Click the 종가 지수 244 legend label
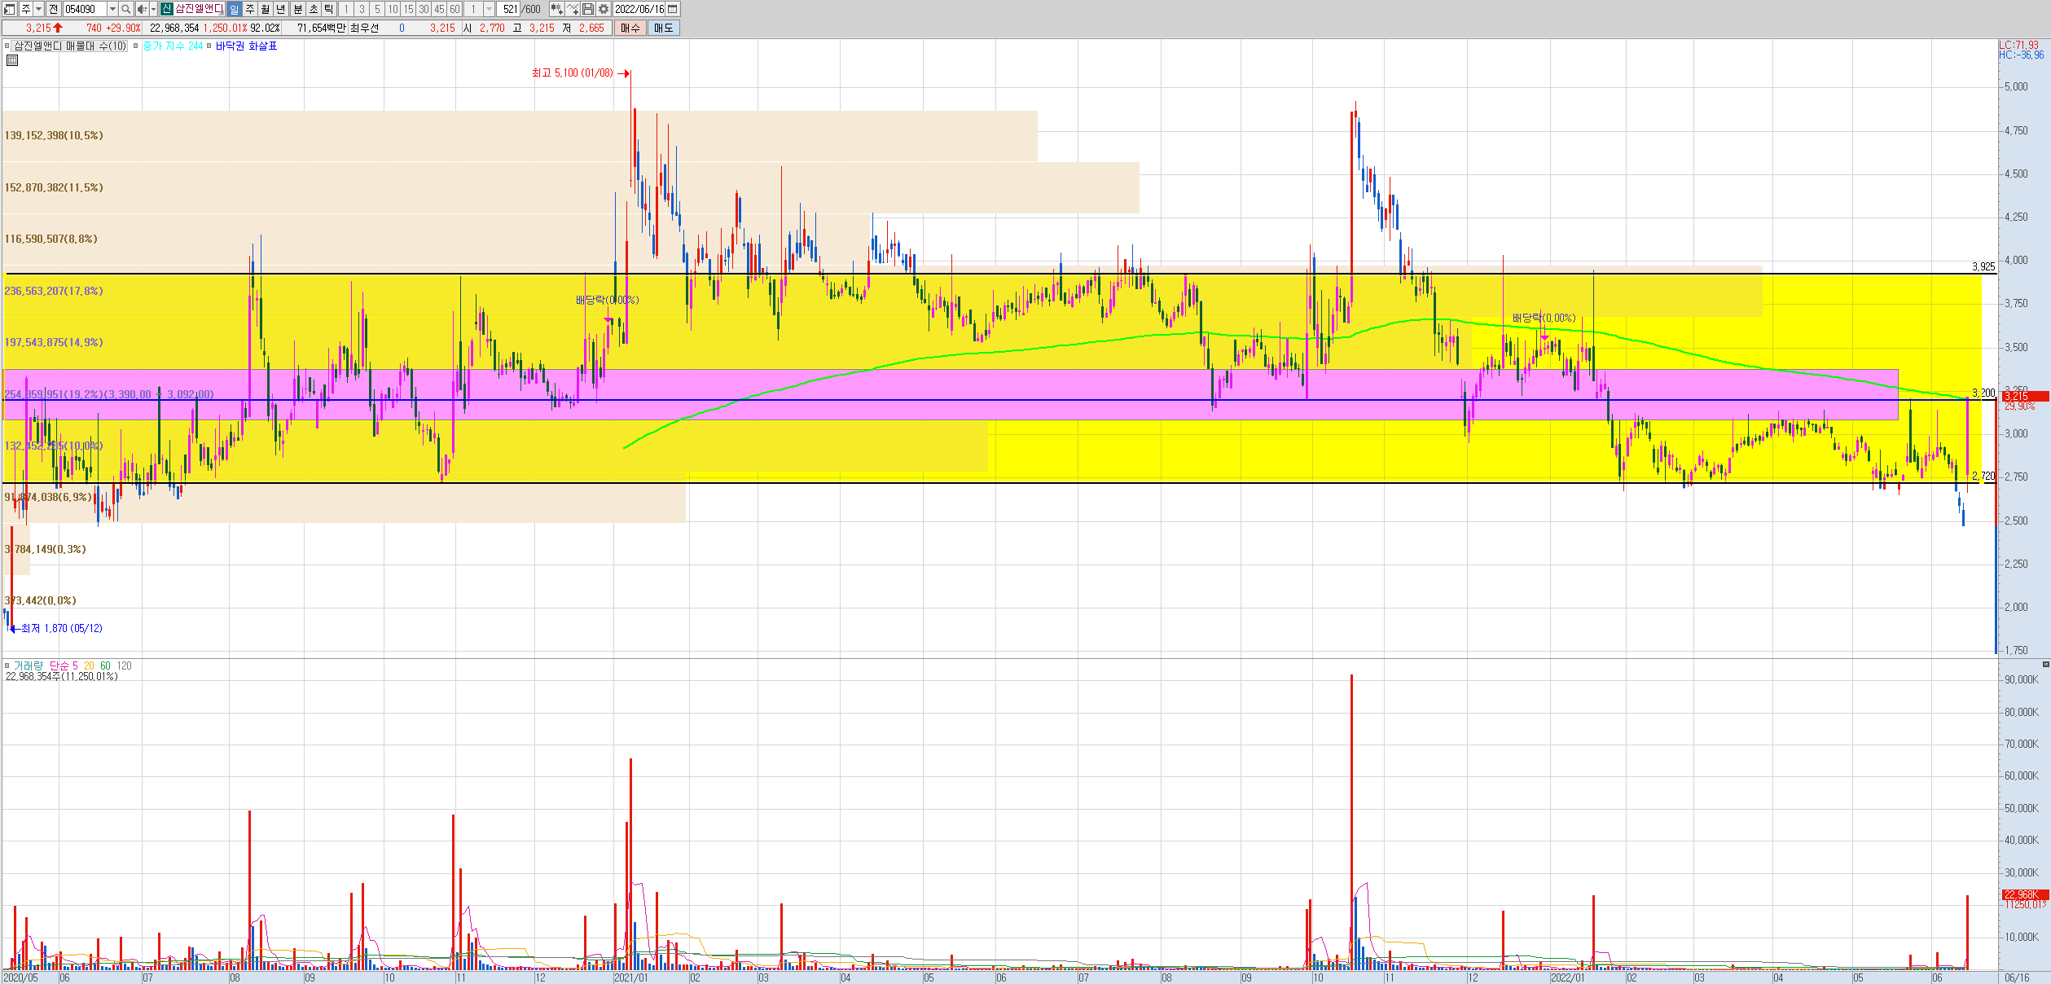 (173, 46)
